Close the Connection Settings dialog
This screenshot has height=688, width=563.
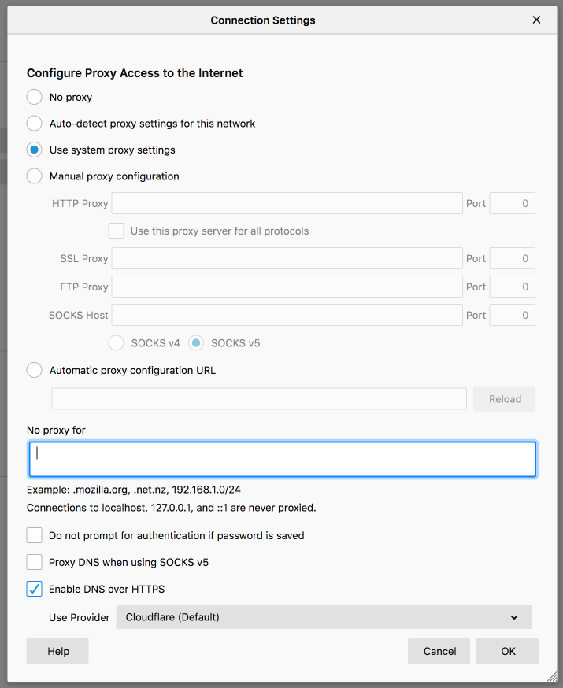[536, 20]
